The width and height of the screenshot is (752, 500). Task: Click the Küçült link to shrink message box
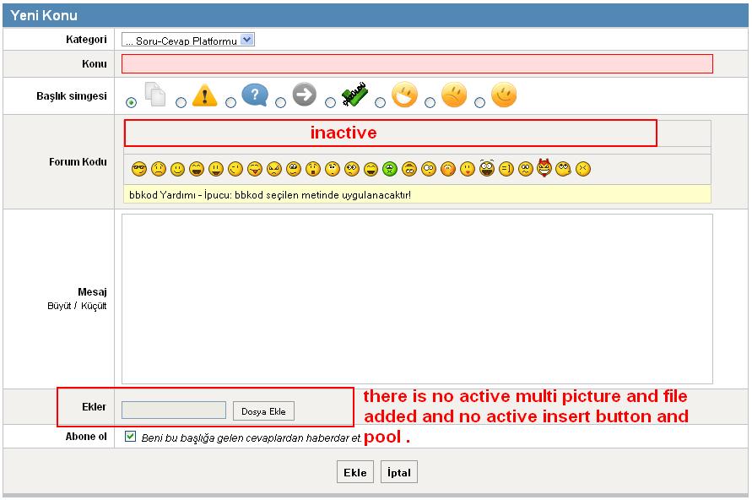pos(94,306)
